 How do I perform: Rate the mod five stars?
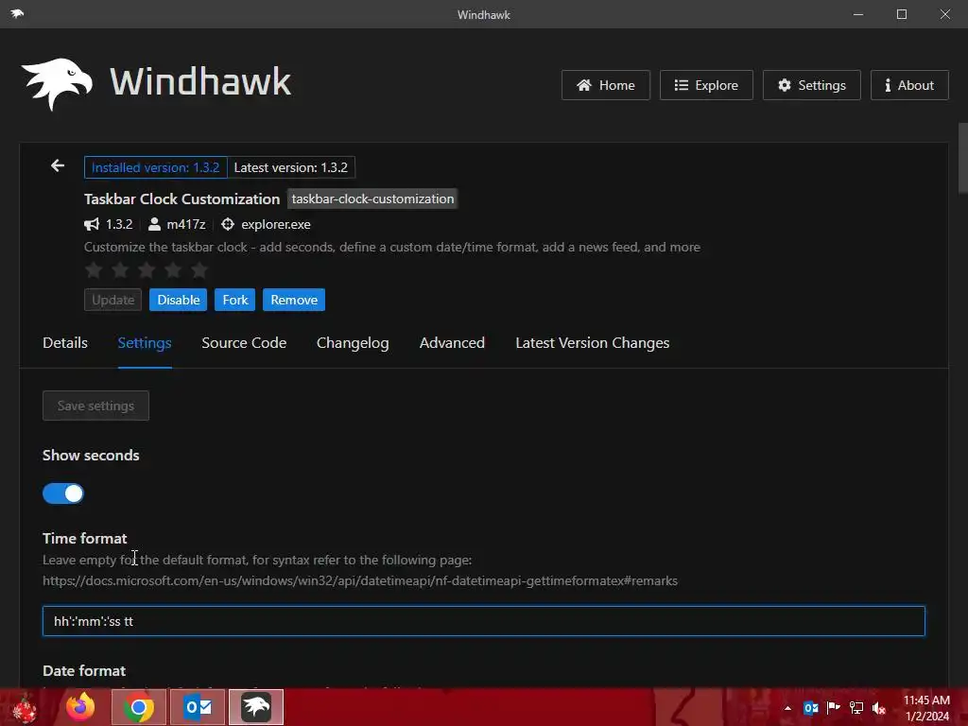199,269
